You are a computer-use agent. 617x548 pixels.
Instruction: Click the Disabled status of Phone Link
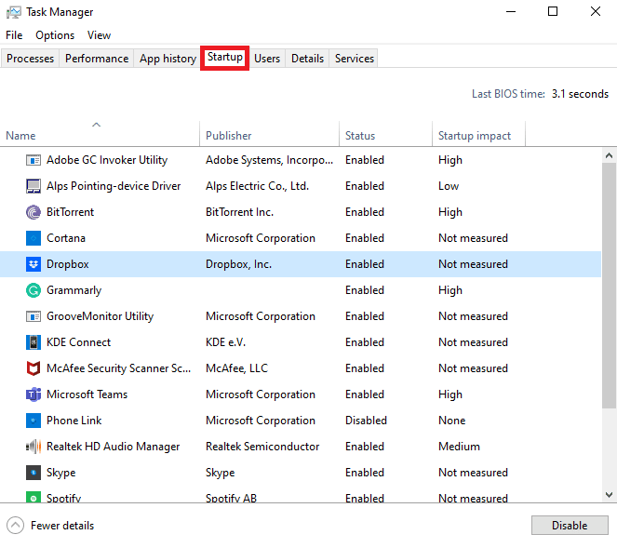(366, 421)
